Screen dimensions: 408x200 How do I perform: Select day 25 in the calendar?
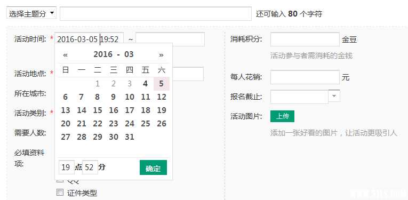(x=146, y=124)
